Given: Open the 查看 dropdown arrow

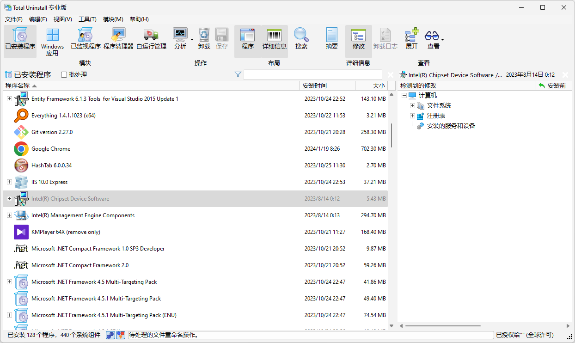Looking at the screenshot, I should pos(443,39).
